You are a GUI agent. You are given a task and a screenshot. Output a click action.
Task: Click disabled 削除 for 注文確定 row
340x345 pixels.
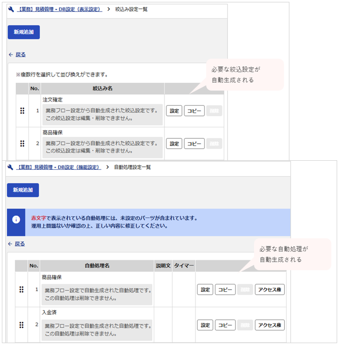[x=214, y=111]
